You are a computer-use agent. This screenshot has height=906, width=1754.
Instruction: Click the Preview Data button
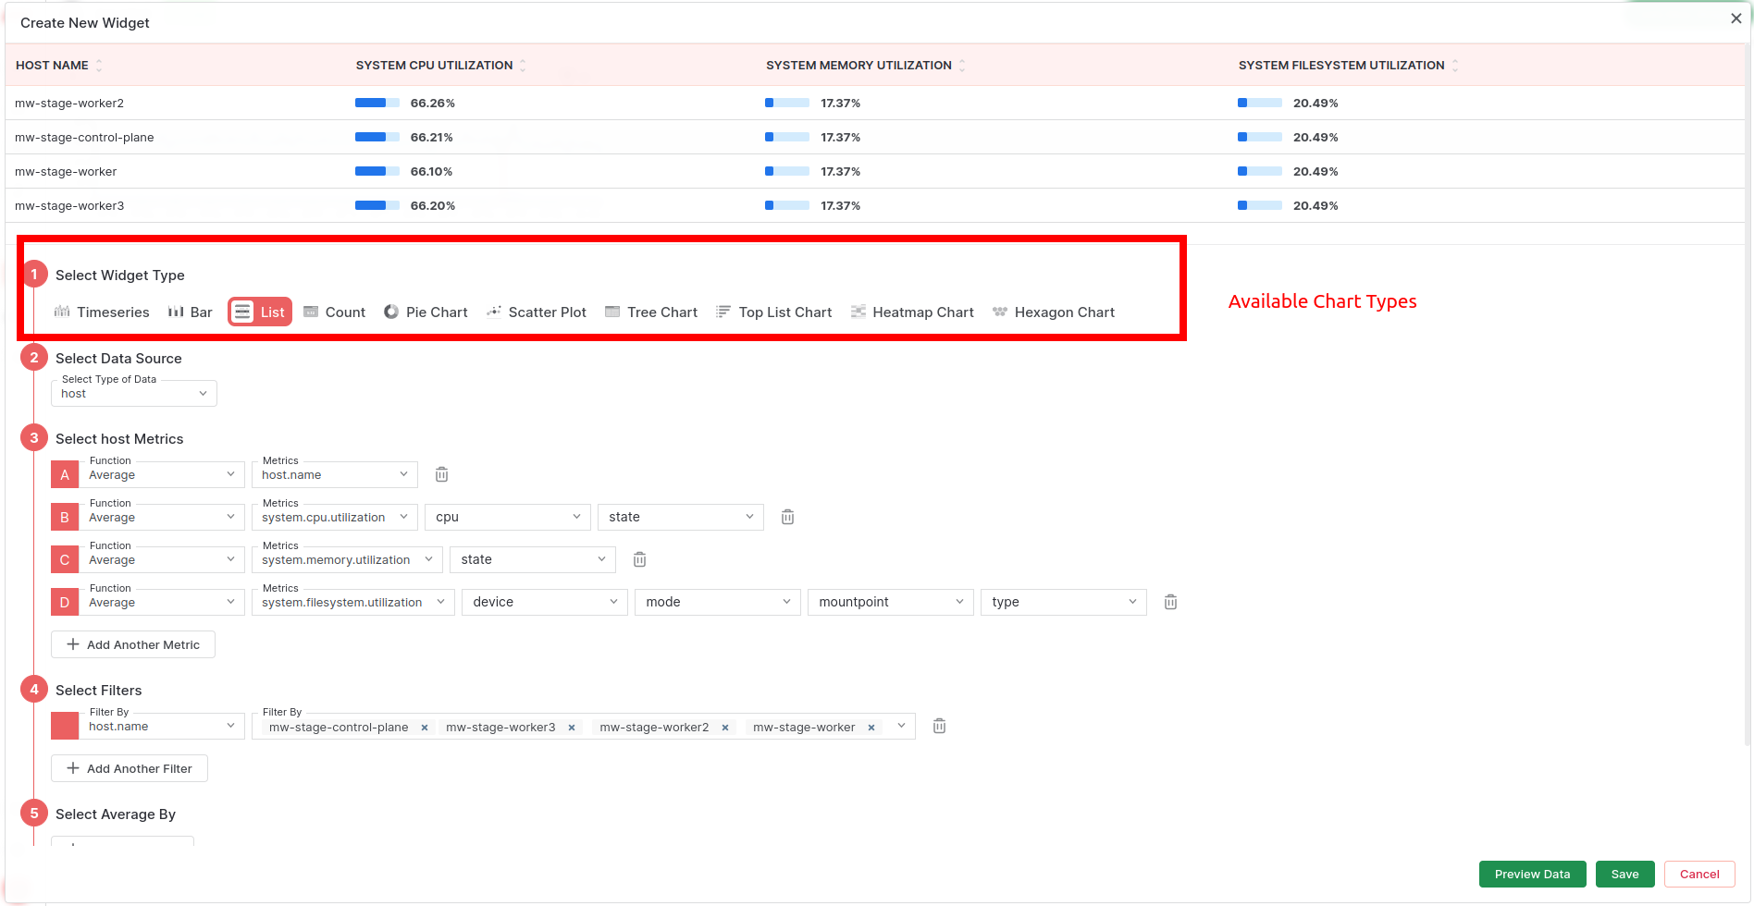coord(1532,875)
